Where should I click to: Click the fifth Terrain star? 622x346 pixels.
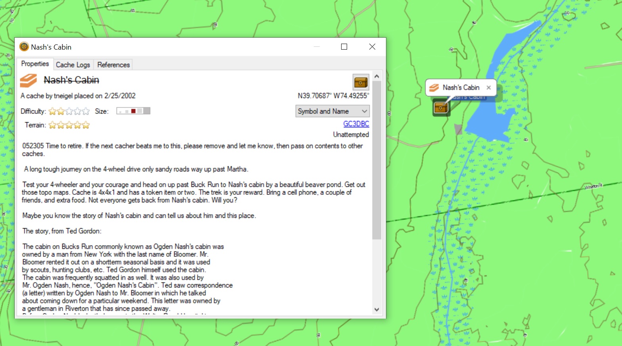86,125
